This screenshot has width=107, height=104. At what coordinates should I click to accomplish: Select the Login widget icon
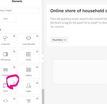pyautogui.click(x=29, y=85)
